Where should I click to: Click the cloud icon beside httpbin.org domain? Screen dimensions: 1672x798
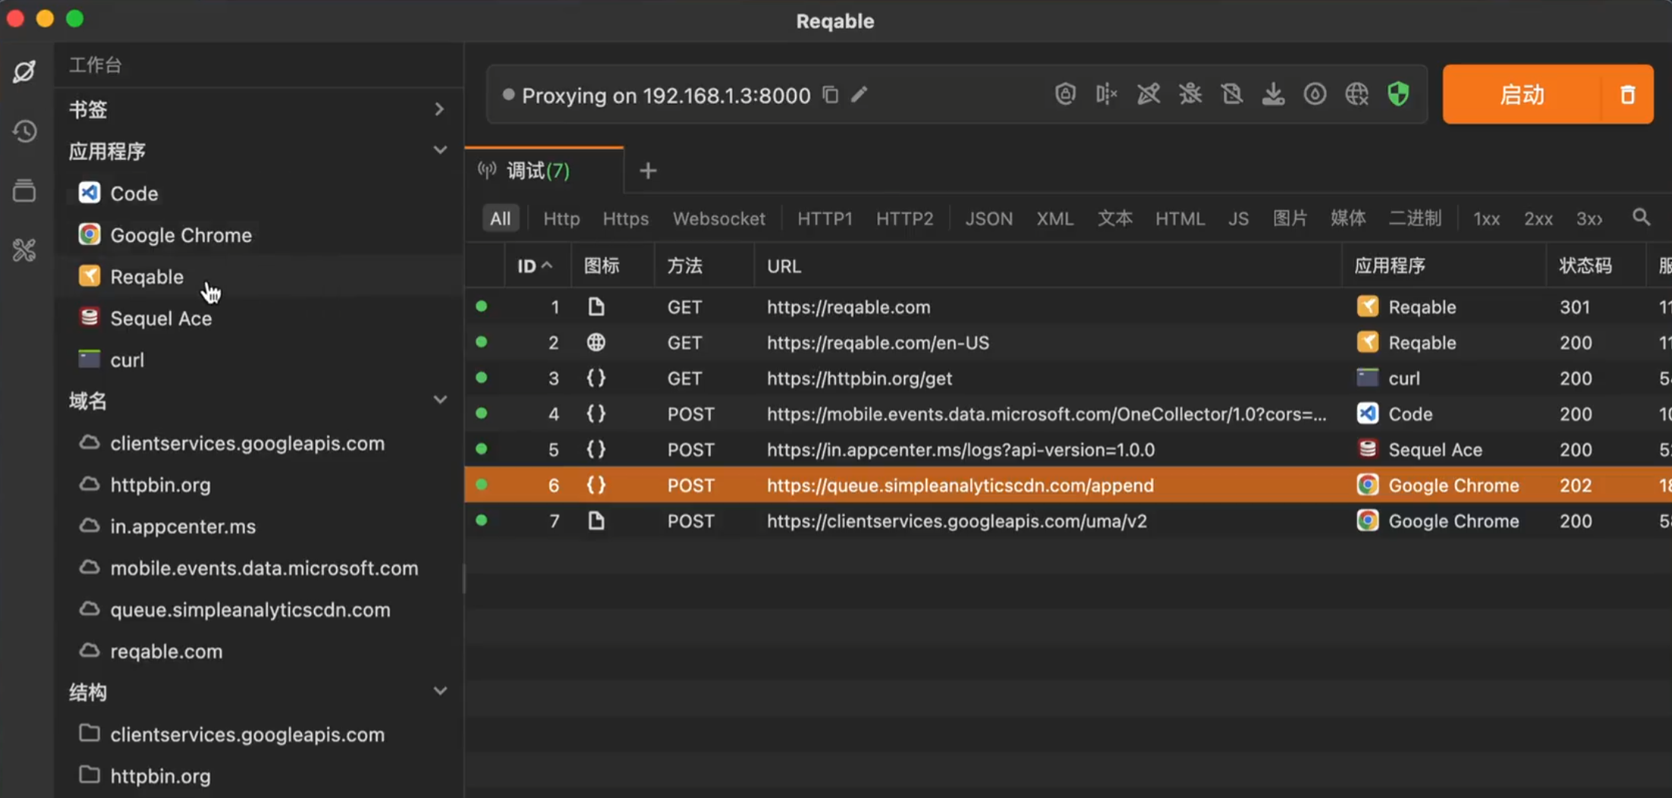(x=90, y=484)
